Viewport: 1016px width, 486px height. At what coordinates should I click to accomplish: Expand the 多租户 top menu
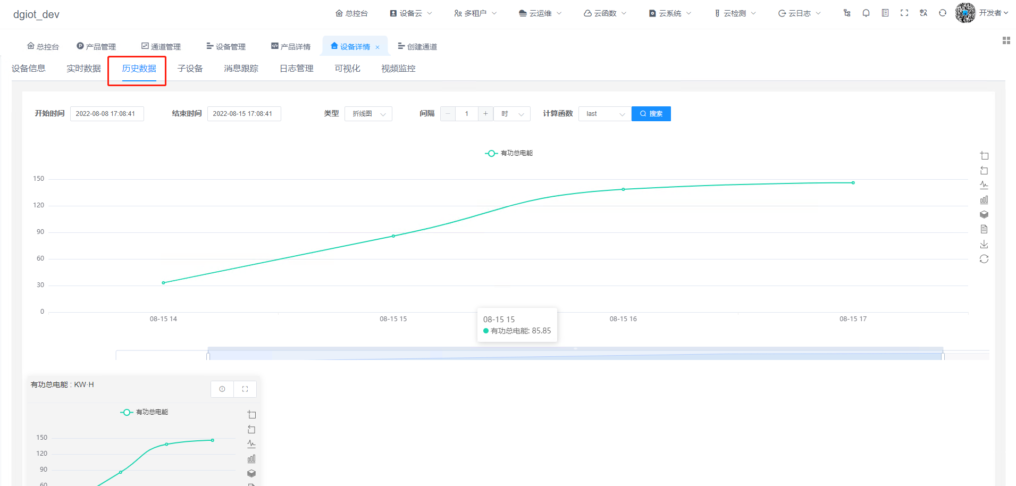pyautogui.click(x=475, y=13)
